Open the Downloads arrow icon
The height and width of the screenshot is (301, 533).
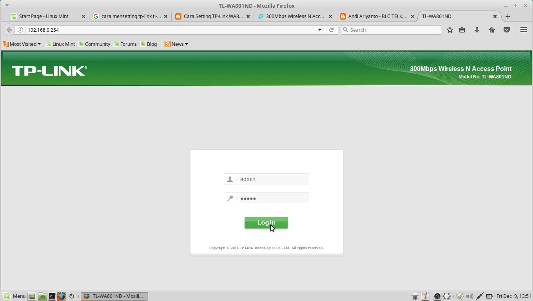(477, 30)
